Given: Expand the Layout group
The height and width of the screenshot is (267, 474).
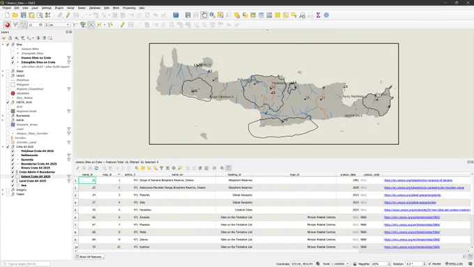Looking at the screenshot, I should [3, 75].
